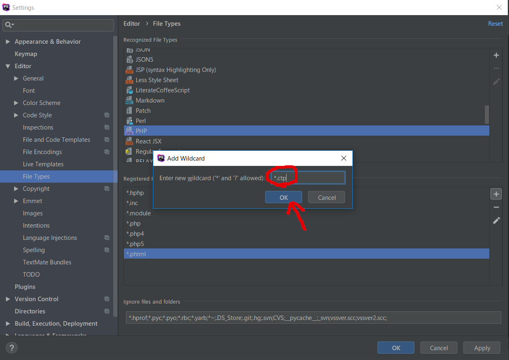Screen dimensions: 509x360
Task: Click OK in the Settings window footer
Action: pyautogui.click(x=396, y=348)
